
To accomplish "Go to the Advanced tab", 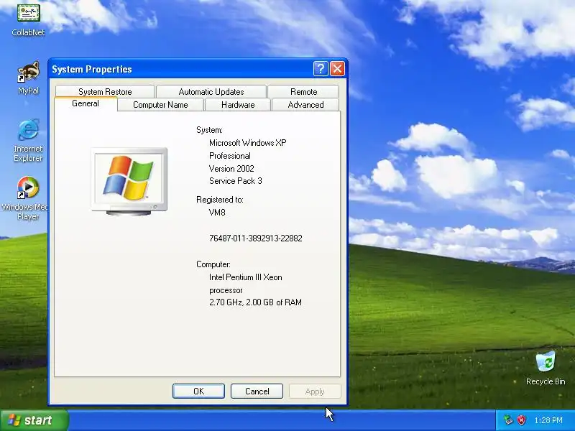I will pos(305,105).
